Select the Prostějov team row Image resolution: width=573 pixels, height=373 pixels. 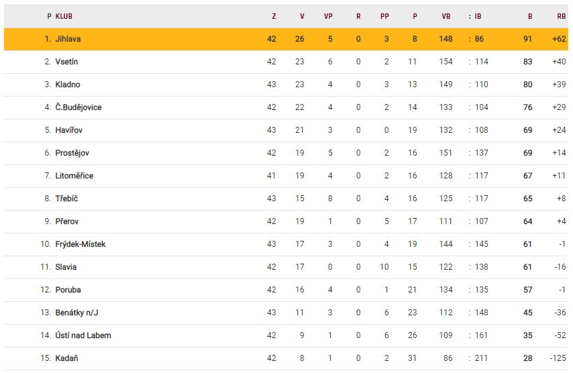coord(72,153)
